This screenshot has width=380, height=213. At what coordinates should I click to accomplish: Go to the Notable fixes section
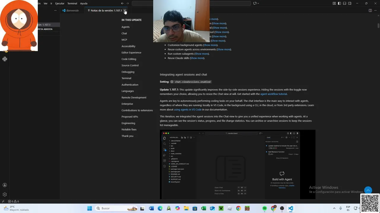pos(129,130)
